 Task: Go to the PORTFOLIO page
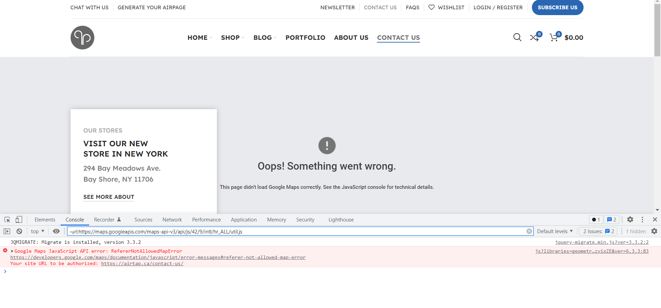[305, 37]
